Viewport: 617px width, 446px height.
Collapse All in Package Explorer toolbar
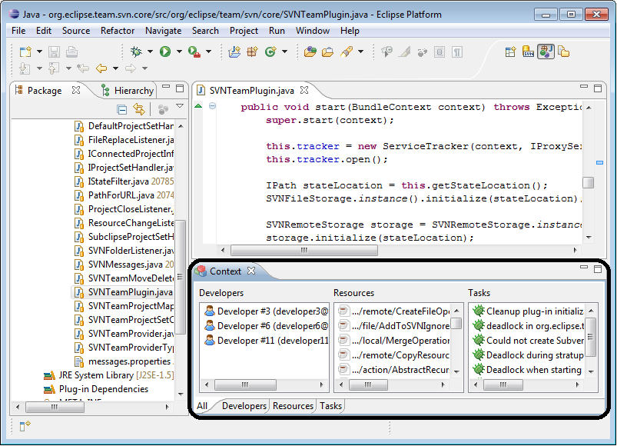[122, 110]
